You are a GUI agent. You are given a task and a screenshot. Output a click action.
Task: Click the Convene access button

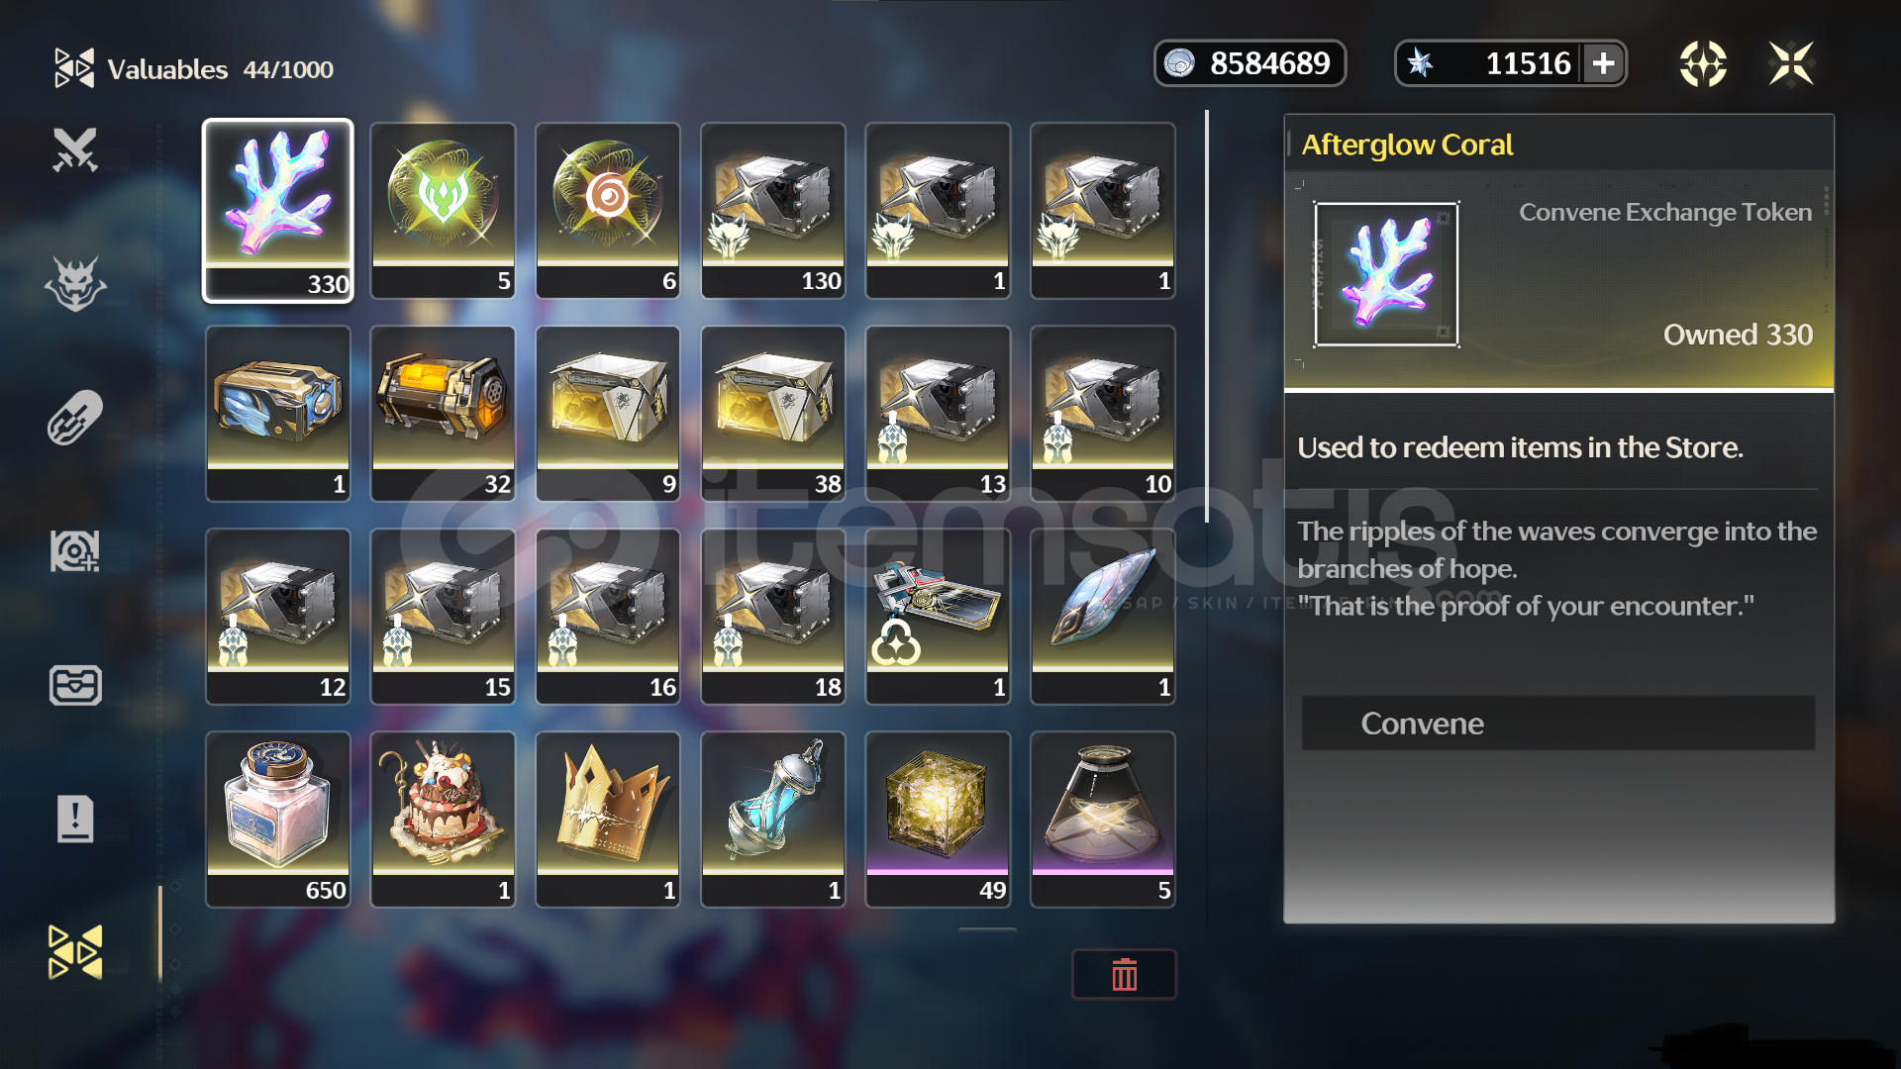pos(1557,724)
